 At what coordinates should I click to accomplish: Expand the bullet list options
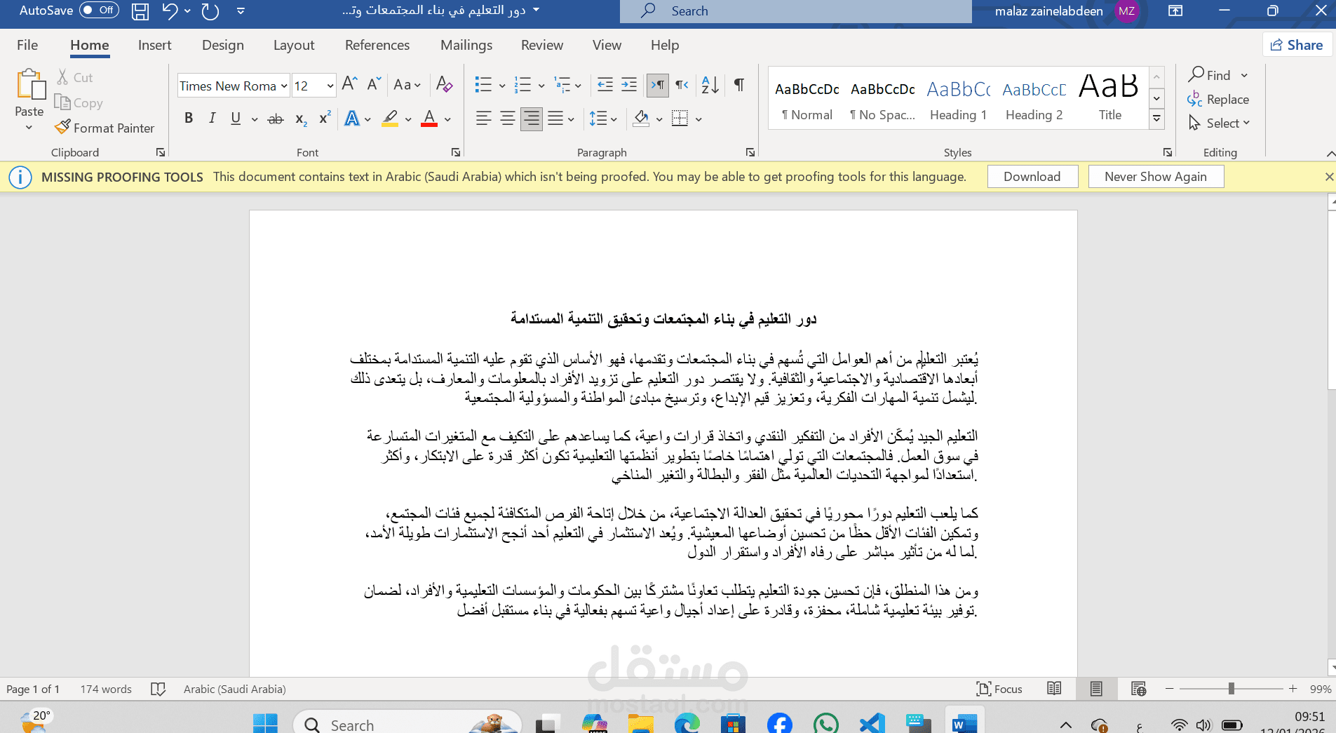click(502, 86)
